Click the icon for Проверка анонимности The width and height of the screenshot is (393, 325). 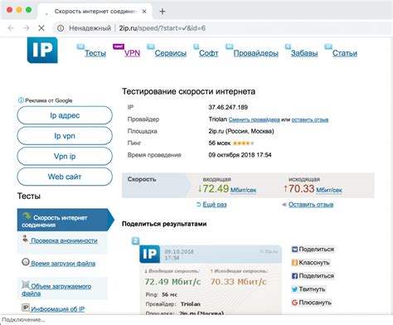pos(25,239)
